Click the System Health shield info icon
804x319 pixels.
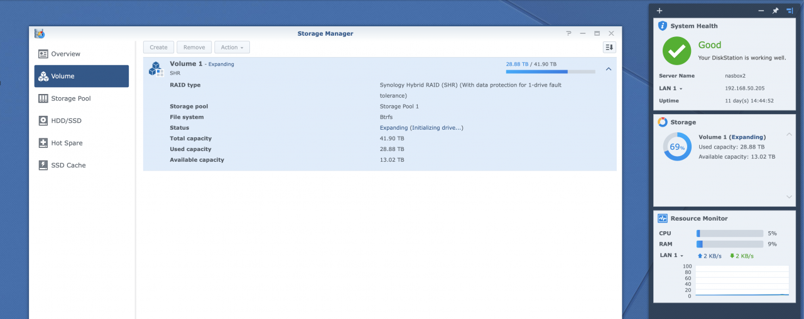[x=663, y=26]
